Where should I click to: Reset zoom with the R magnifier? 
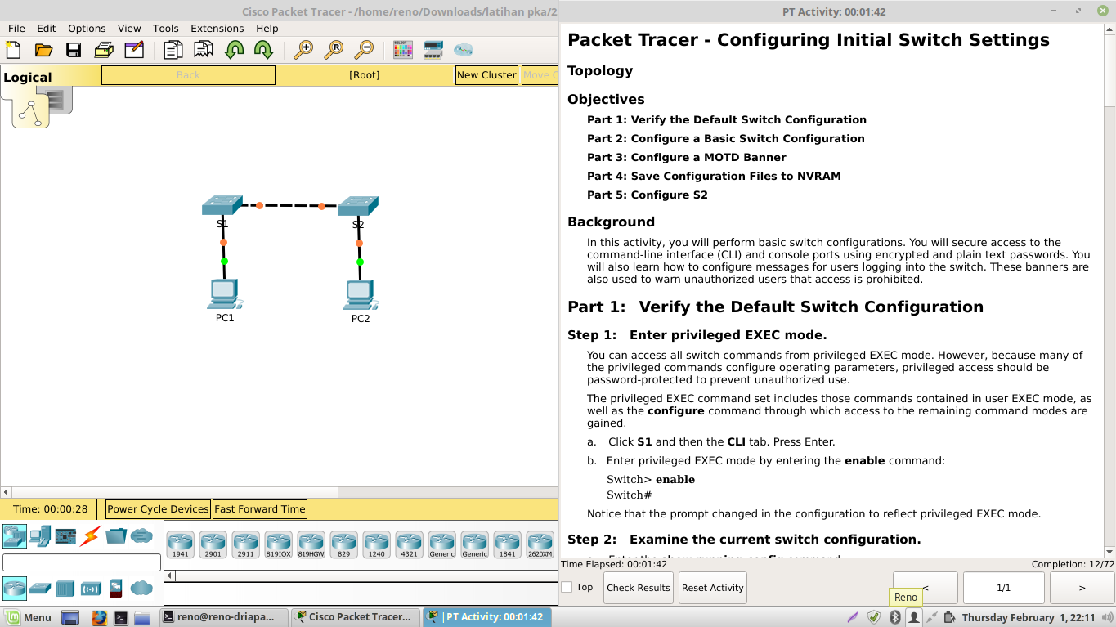(x=334, y=50)
